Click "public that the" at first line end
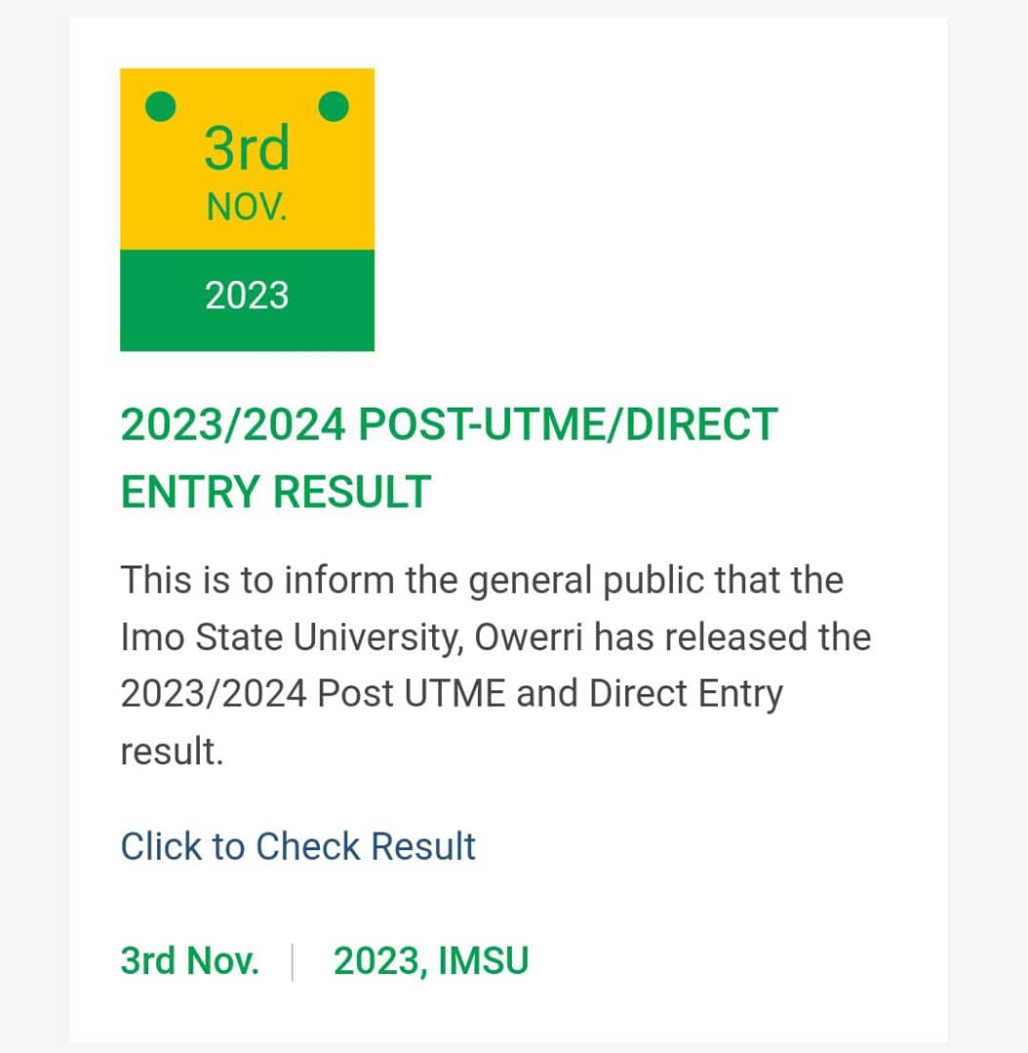 tap(723, 580)
